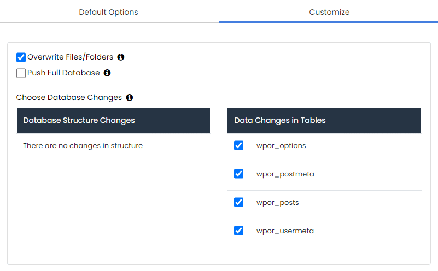This screenshot has height=271, width=438.
Task: Switch to the Default Options tab
Action: pos(109,12)
